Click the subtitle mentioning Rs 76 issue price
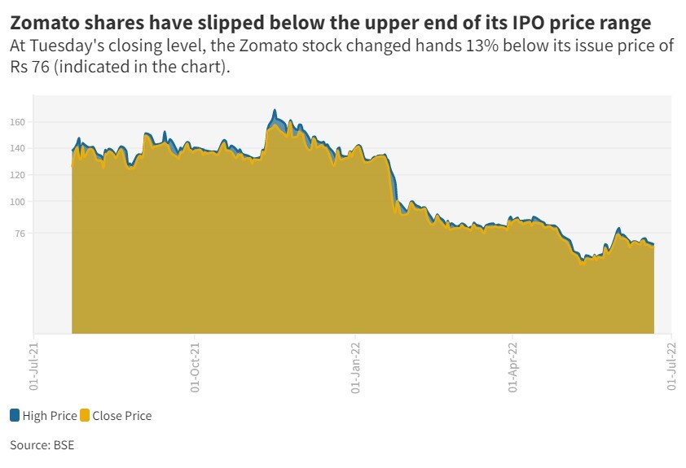The width and height of the screenshot is (686, 468). click(x=342, y=56)
